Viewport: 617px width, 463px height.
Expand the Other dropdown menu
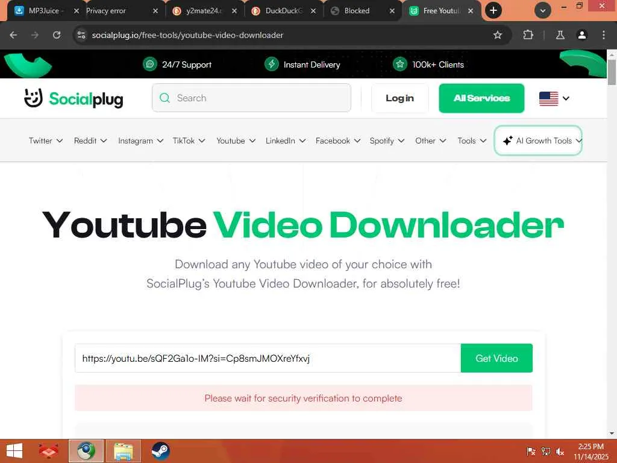coord(430,140)
